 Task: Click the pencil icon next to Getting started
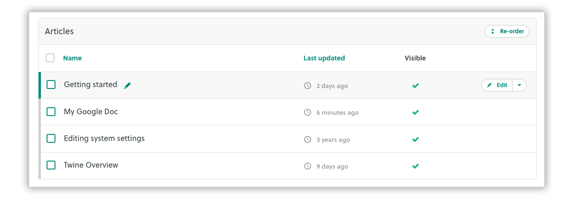coord(127,86)
